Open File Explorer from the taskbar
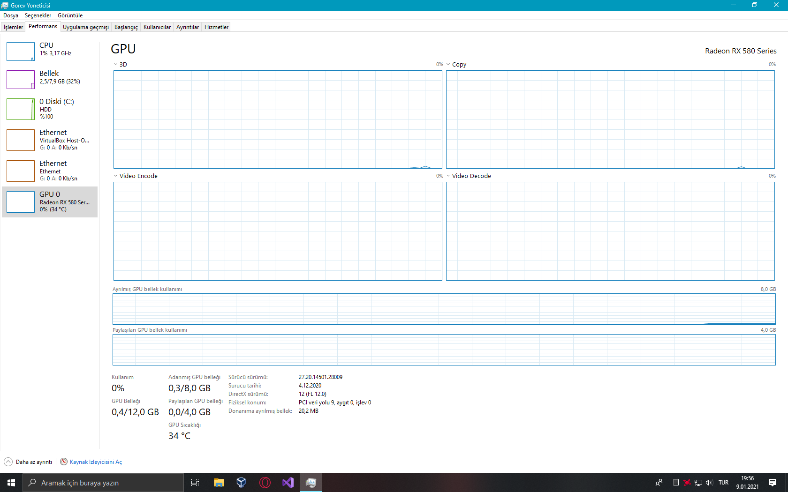 coord(219,483)
